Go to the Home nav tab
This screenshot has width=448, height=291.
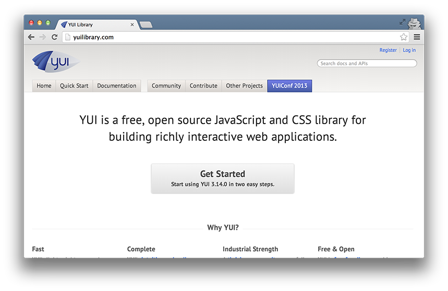point(44,86)
